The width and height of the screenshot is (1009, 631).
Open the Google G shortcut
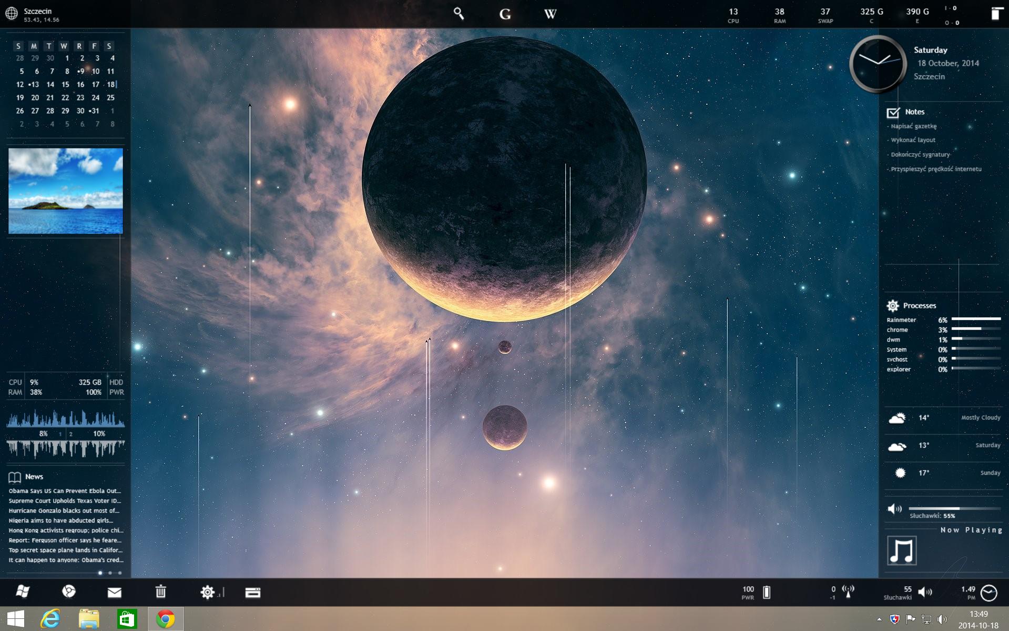tap(505, 14)
